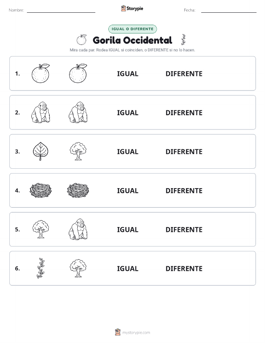
Task: Select the vine picture in row 6
Action: click(x=40, y=268)
